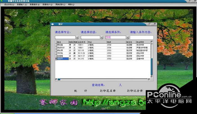Click the 打印花名册 button
Image resolution: width=197 pixels, height=114 pixels.
pyautogui.click(x=108, y=91)
